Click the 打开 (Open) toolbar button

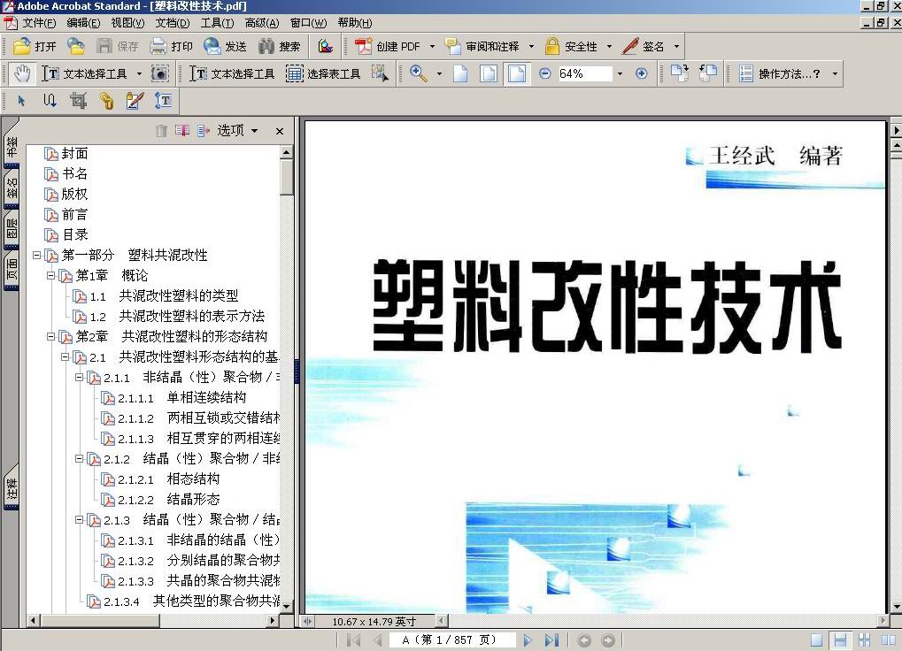point(35,46)
